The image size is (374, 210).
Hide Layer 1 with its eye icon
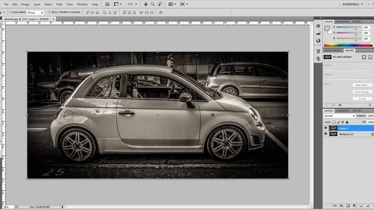tap(326, 128)
